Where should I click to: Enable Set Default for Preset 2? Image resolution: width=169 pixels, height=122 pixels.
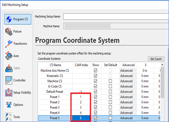(x=110, y=102)
